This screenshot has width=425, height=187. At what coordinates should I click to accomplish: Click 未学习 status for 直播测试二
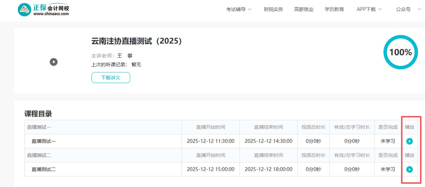[387, 170]
